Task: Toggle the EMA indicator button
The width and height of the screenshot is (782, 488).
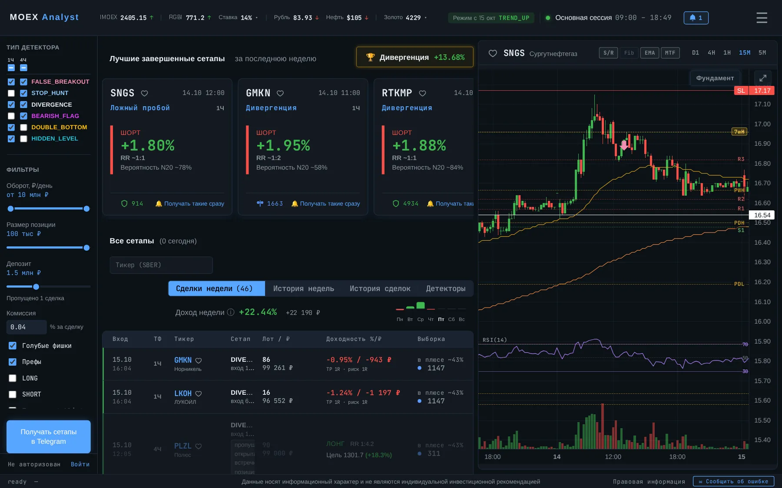Action: click(649, 53)
